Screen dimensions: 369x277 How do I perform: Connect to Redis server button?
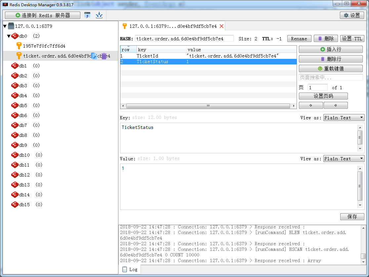point(43,15)
